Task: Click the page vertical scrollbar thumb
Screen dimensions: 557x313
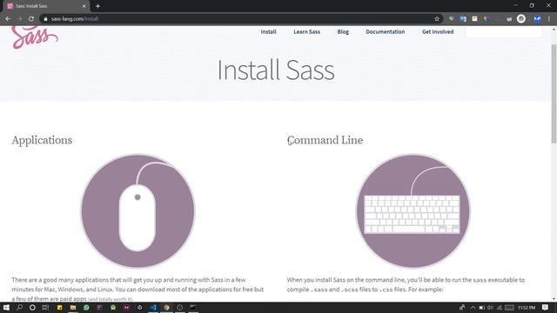Action: click(x=554, y=94)
